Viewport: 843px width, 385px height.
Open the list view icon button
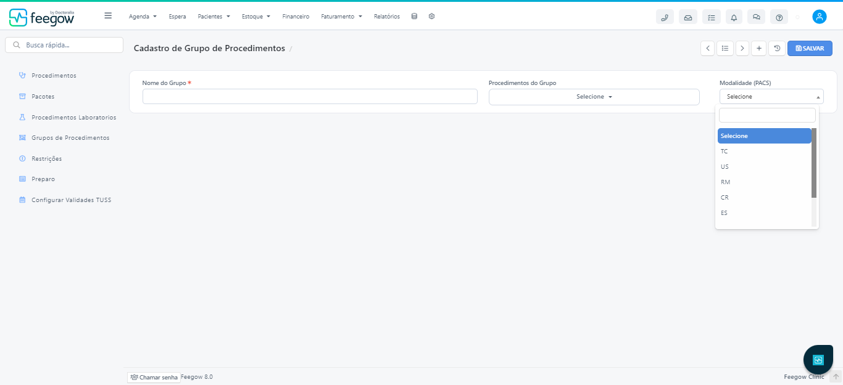[x=725, y=48]
